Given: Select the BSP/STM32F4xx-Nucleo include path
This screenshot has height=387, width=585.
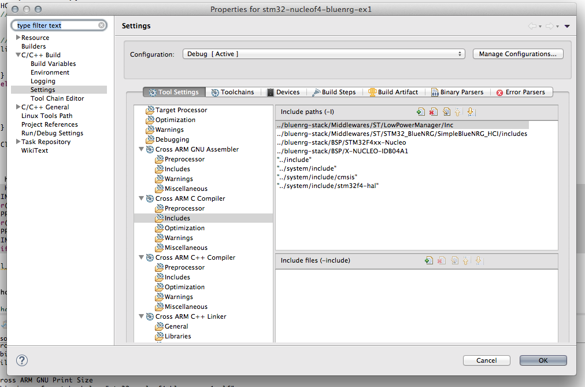Looking at the screenshot, I should pyautogui.click(x=342, y=142).
